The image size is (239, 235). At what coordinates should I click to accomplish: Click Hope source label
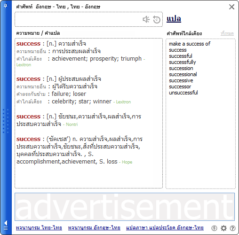point(127,162)
